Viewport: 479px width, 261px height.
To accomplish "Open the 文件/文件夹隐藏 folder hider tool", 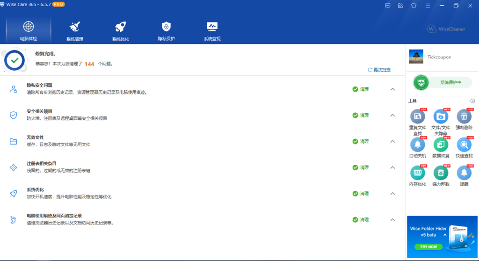I will click(441, 122).
